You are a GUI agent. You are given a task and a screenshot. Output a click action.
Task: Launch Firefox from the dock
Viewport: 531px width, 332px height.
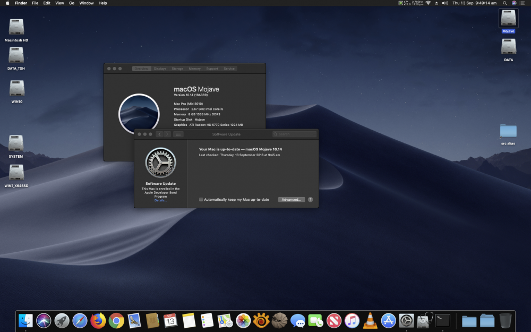(x=98, y=320)
